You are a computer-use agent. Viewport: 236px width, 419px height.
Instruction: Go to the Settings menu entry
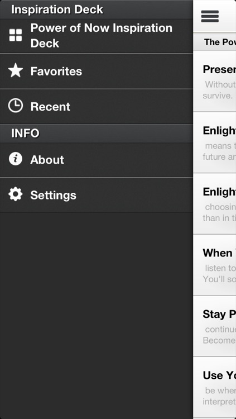[97, 195]
